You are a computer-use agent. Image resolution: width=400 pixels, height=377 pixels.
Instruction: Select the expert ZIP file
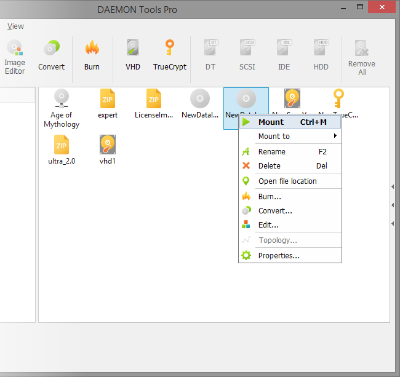point(108,104)
